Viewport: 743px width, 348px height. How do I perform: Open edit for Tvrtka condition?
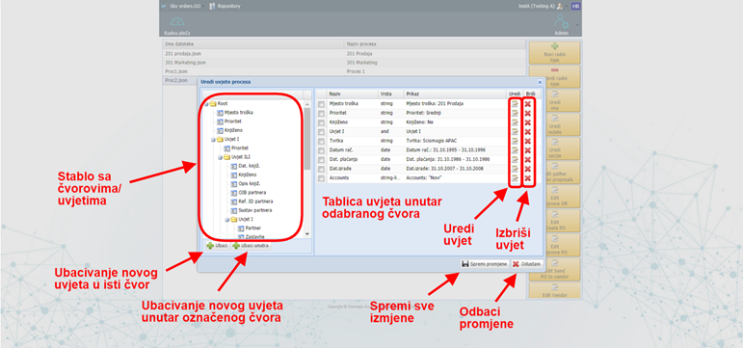tap(515, 141)
